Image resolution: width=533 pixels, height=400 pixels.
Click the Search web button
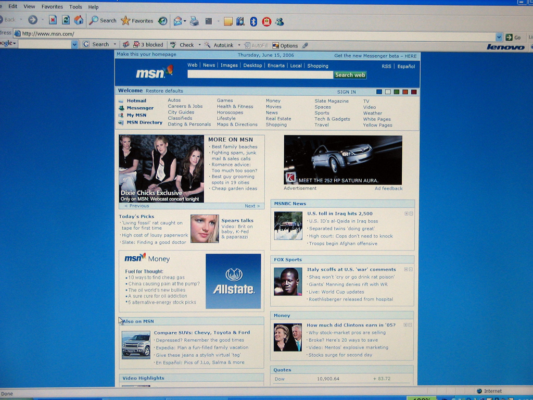(x=350, y=75)
